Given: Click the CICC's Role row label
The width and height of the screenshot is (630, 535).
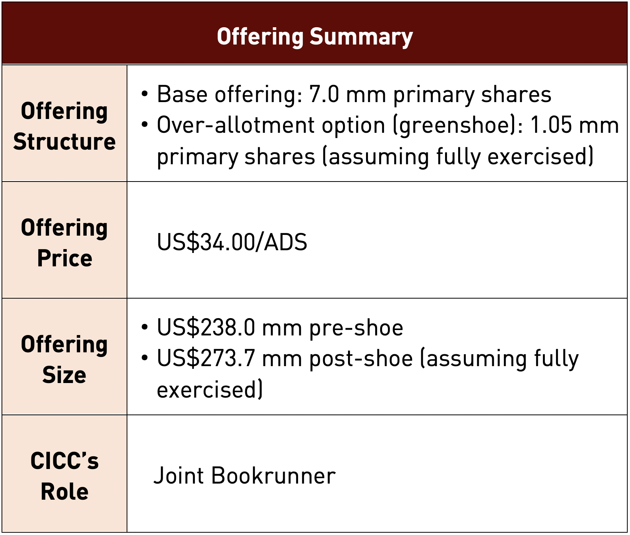Looking at the screenshot, I should pyautogui.click(x=64, y=476).
